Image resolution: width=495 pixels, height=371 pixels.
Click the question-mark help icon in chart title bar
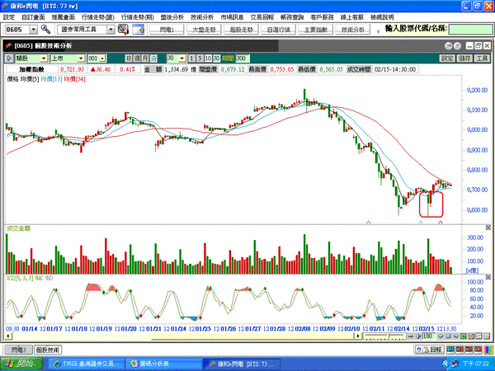tap(457, 46)
